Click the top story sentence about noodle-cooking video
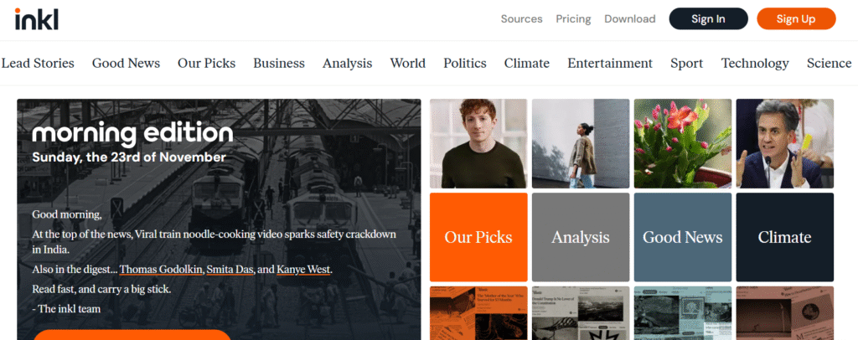This screenshot has height=340, width=858. click(214, 242)
